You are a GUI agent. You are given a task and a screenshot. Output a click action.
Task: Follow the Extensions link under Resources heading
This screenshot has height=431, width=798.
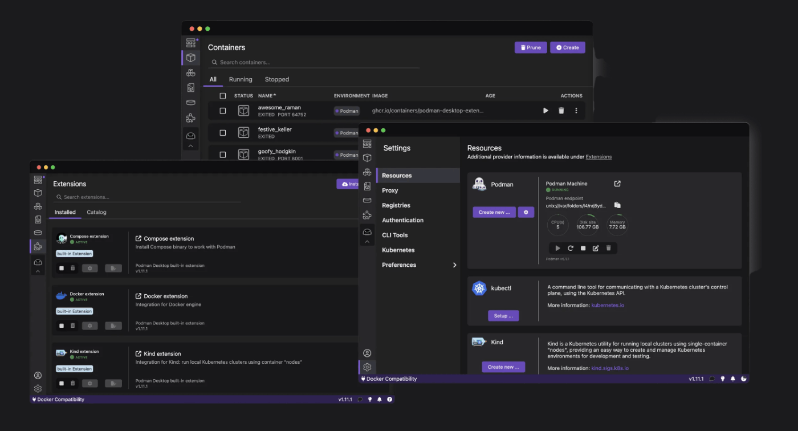(598, 157)
